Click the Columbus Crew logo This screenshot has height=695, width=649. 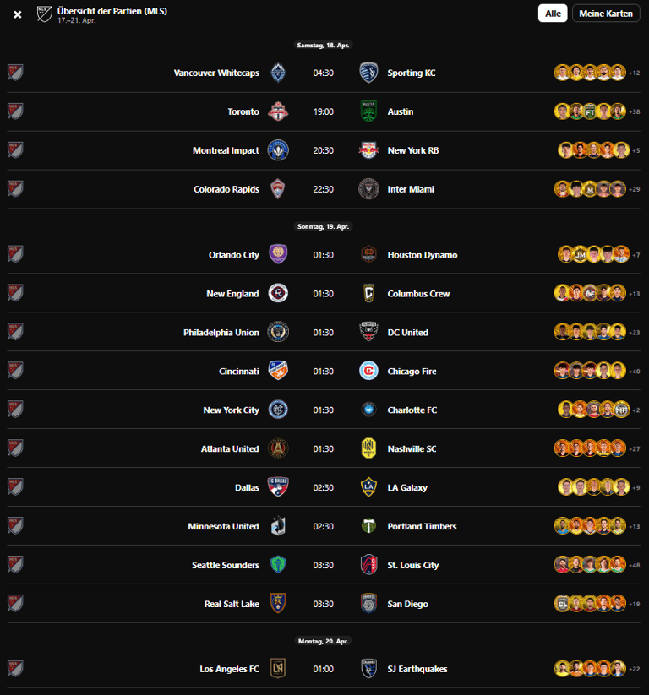[368, 294]
